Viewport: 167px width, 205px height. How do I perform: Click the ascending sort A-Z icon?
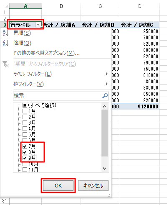click(x=5, y=33)
